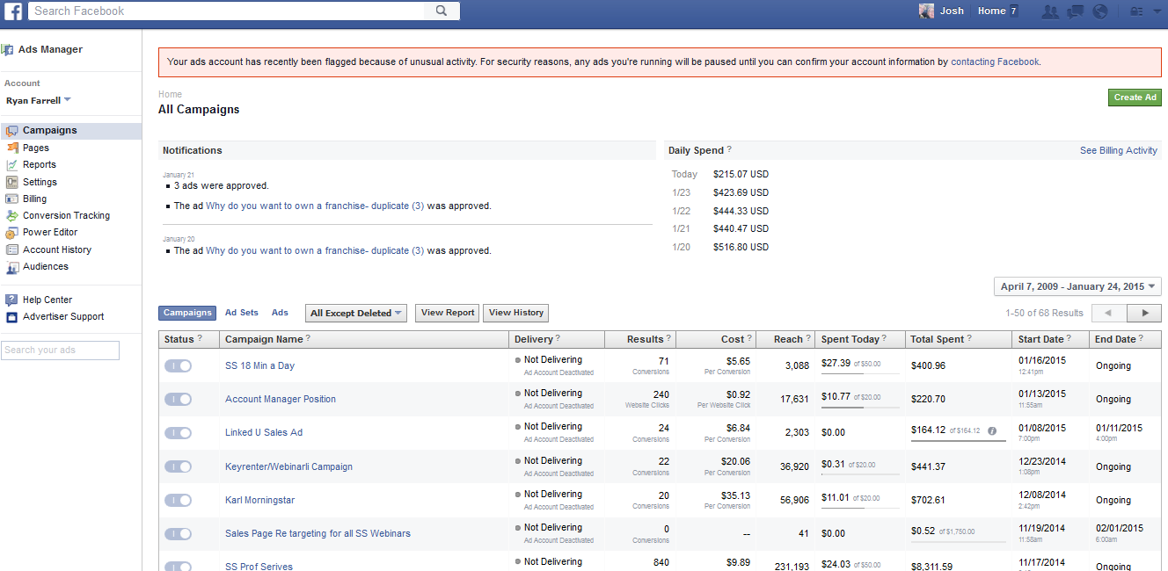
Task: Sort by the Reach column header
Action: click(788, 339)
